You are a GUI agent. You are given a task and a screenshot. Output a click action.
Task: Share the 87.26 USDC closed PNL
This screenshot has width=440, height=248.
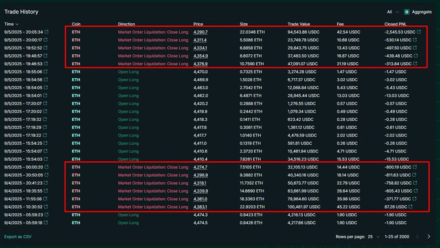point(410,207)
